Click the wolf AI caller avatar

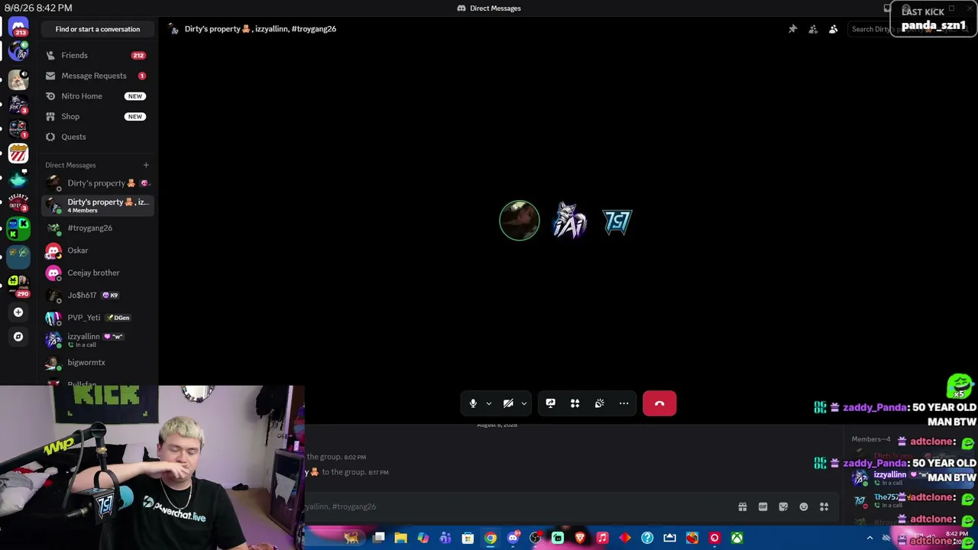pos(569,221)
